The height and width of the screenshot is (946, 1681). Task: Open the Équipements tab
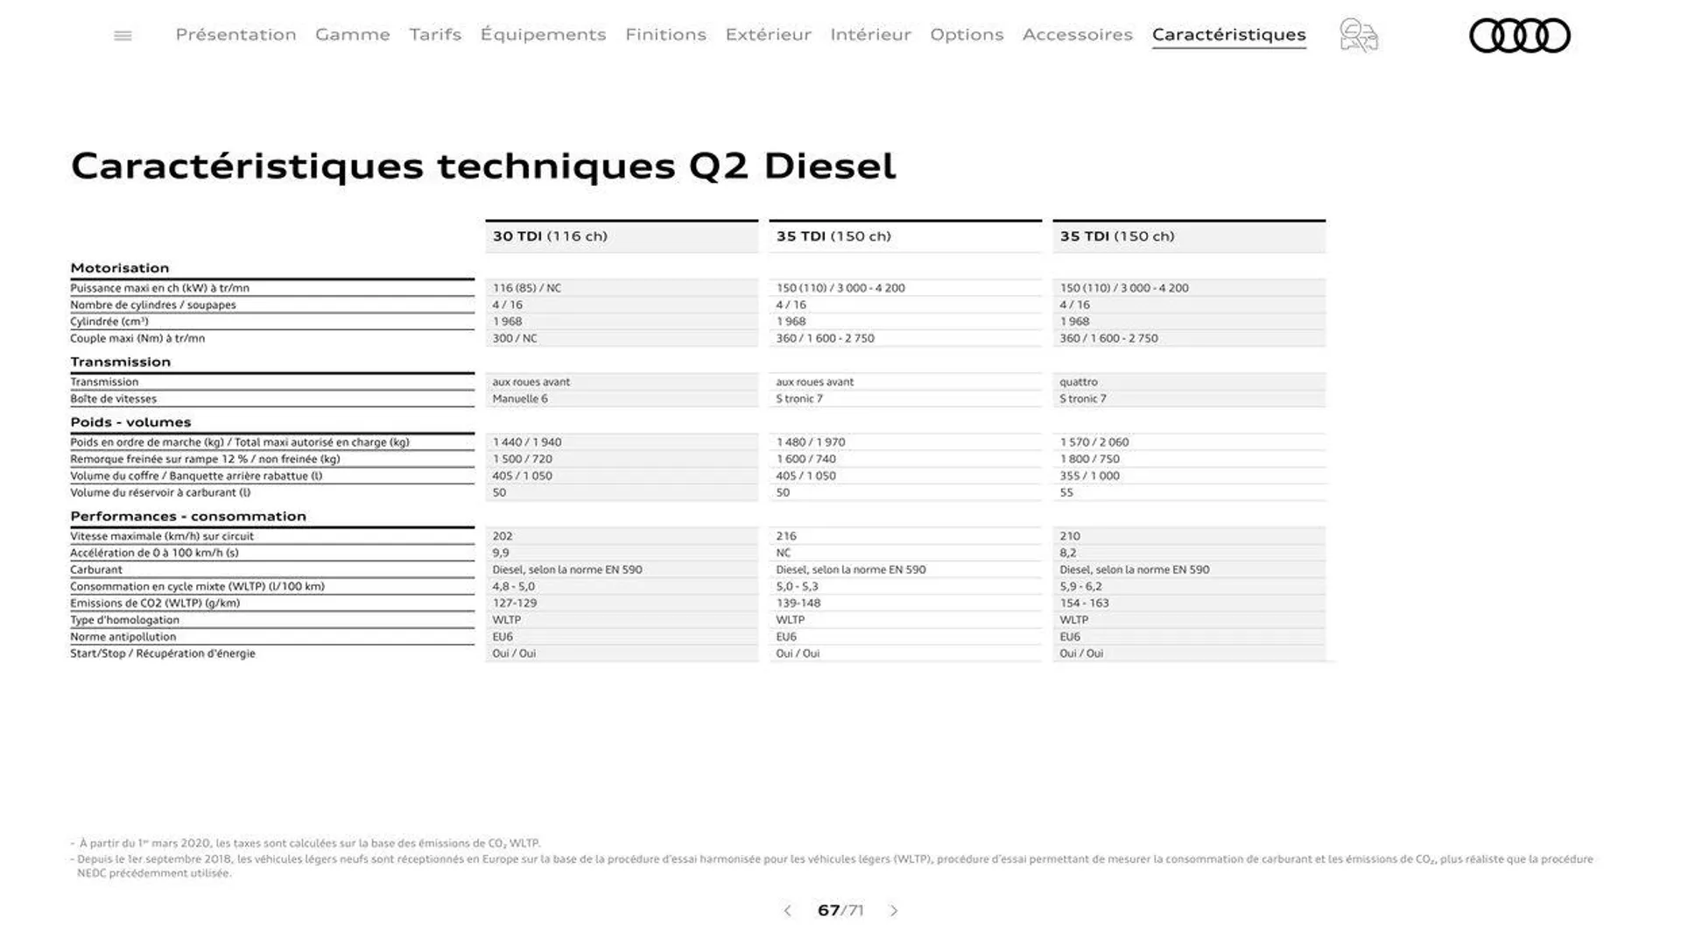543,34
